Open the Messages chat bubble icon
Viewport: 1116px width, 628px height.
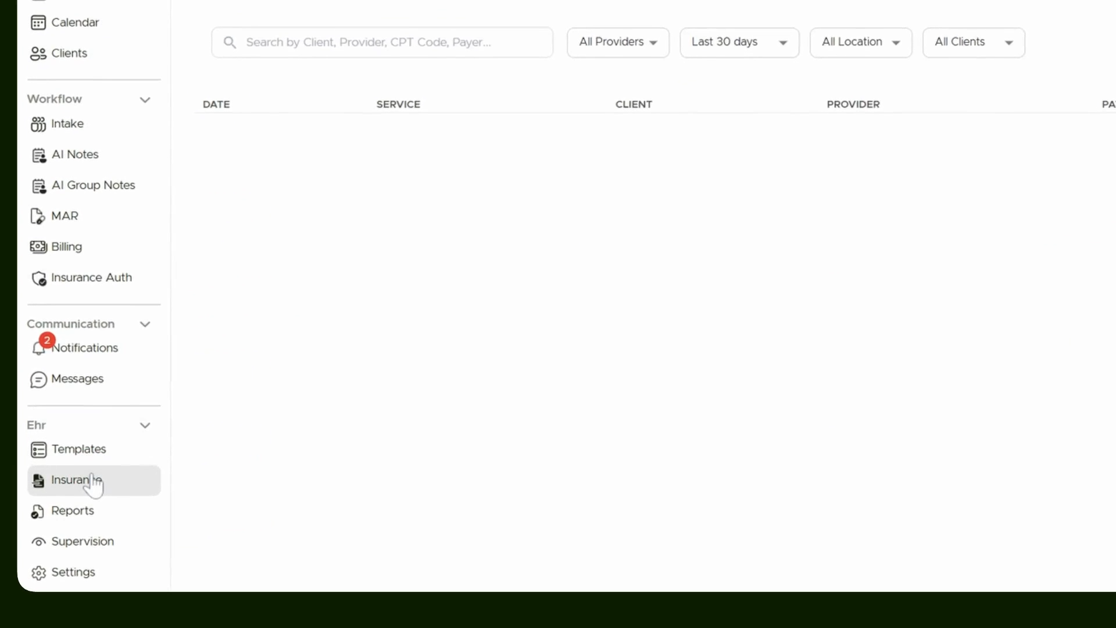(x=38, y=380)
